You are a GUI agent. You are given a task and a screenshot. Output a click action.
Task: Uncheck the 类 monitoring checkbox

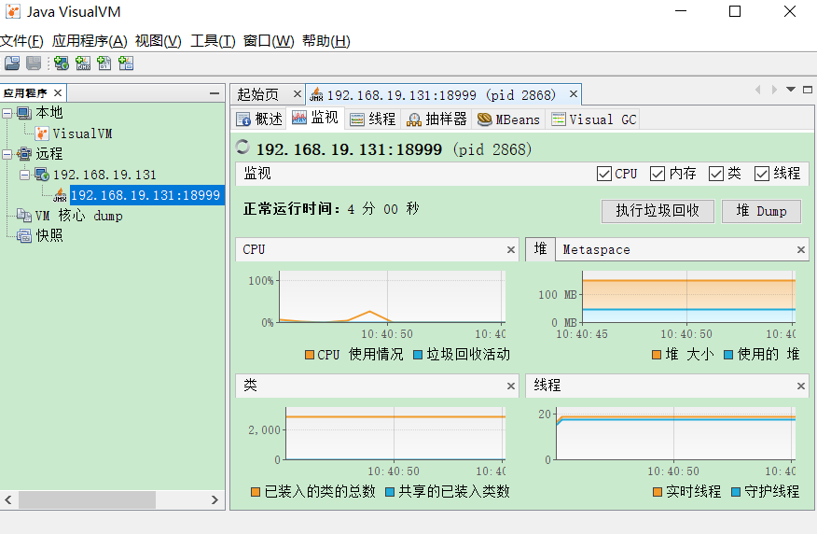point(716,174)
